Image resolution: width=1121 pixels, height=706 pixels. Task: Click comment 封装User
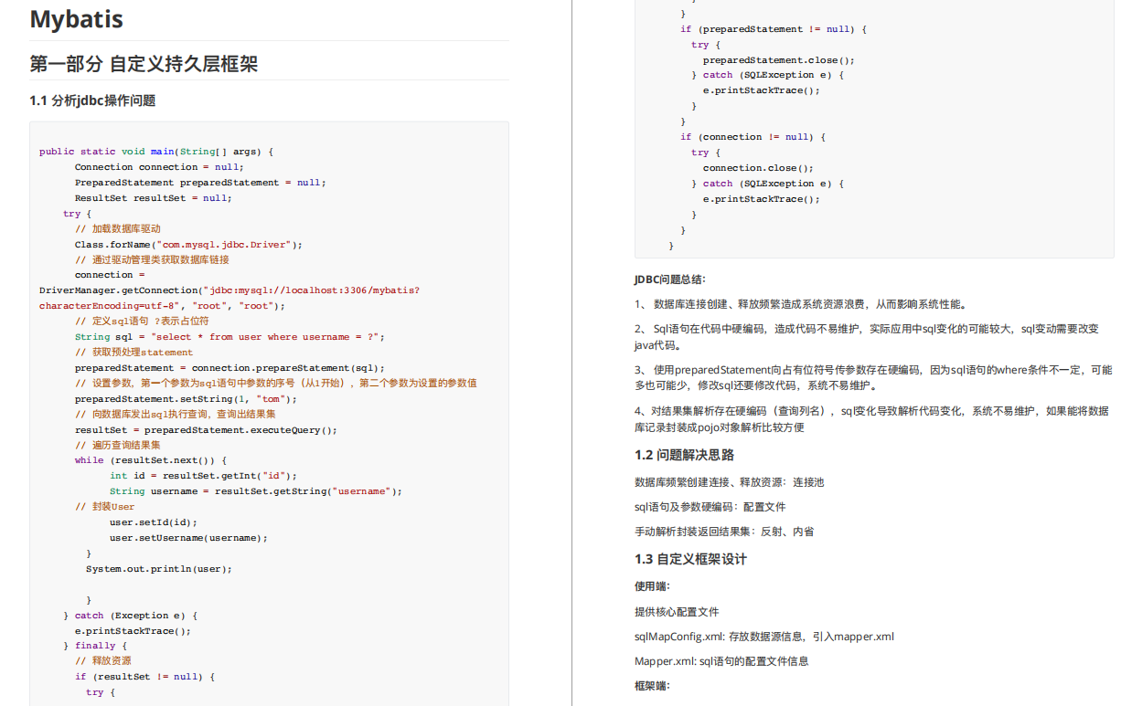104,507
